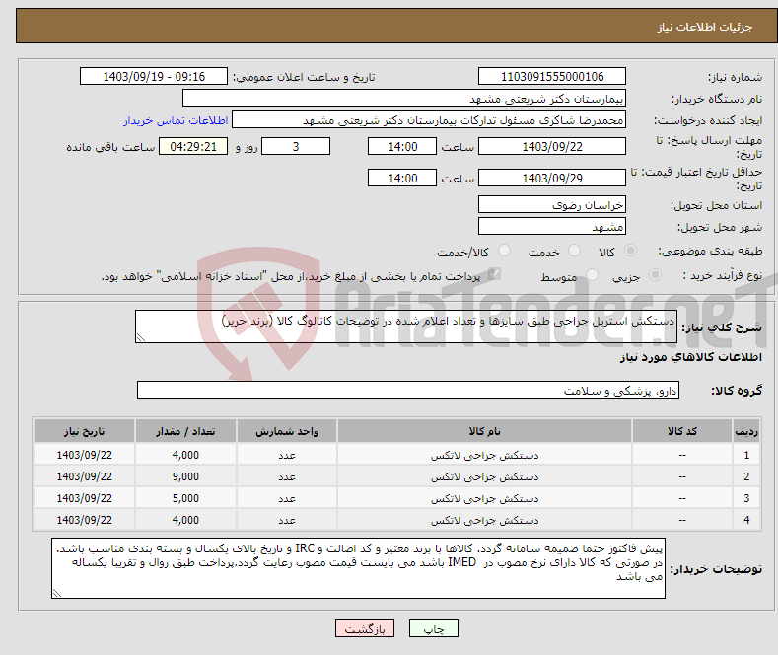Select the خدمت radio button

click(x=574, y=251)
